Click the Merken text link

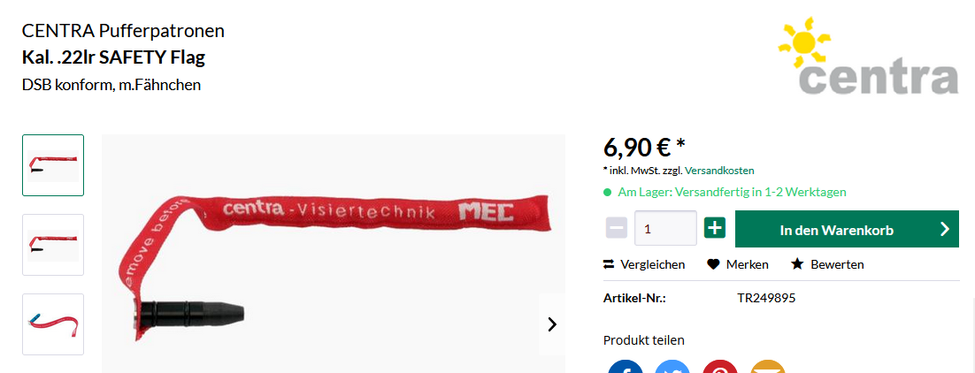click(x=748, y=264)
